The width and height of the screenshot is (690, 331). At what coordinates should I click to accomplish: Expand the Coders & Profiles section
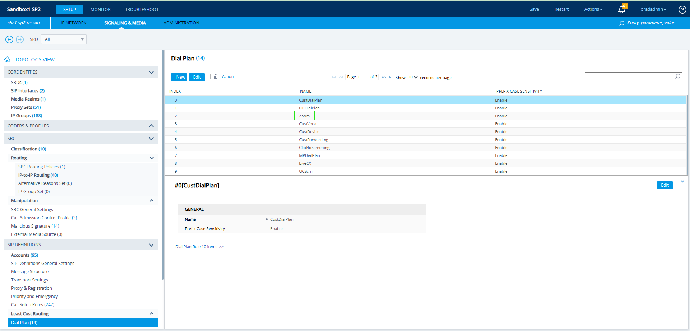tap(151, 126)
